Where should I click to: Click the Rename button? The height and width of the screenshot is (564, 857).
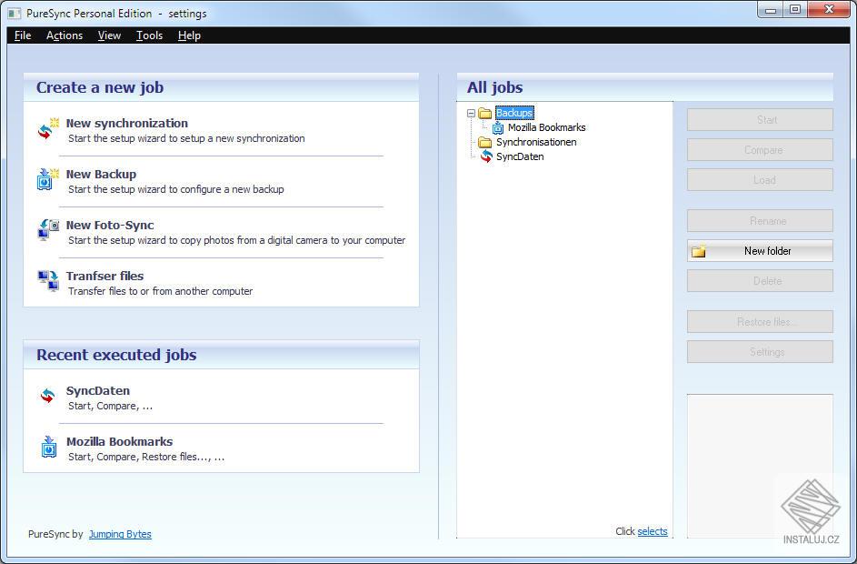760,221
